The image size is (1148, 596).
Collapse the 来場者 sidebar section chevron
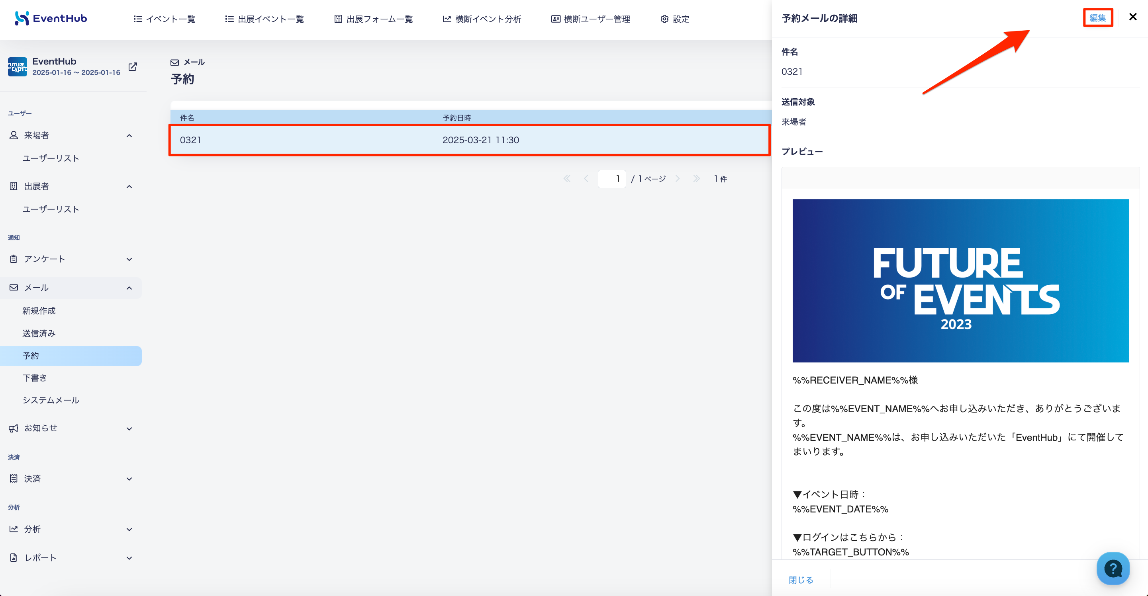tap(129, 135)
